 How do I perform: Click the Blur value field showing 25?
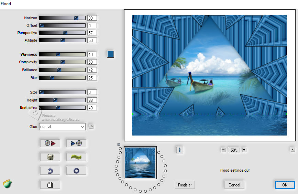pyautogui.click(x=92, y=78)
